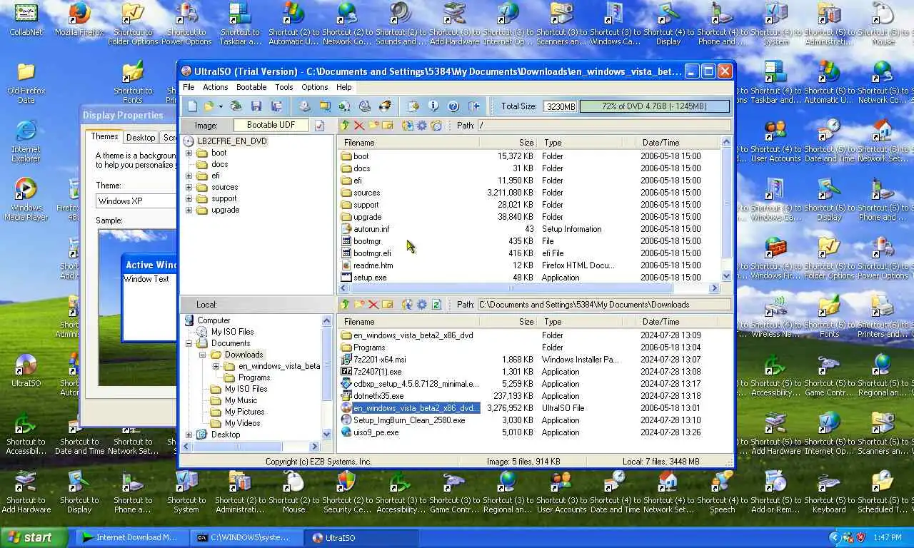The height and width of the screenshot is (548, 914).
Task: Click the Exit toolbar icon
Action: tap(474, 106)
